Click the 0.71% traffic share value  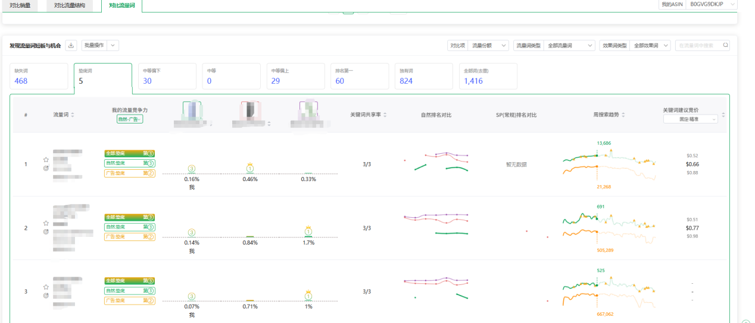pos(250,306)
